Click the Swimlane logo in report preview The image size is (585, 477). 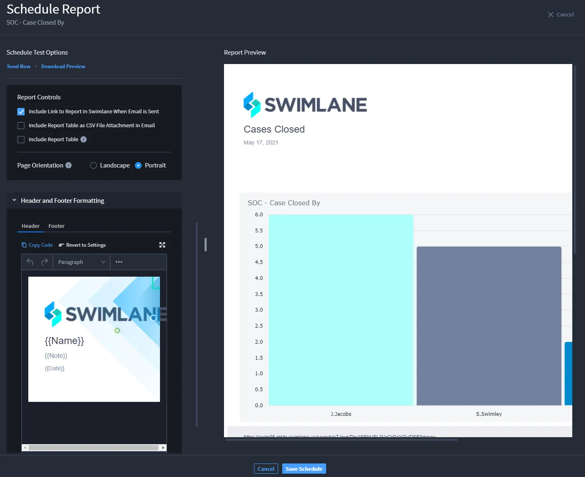pos(305,105)
